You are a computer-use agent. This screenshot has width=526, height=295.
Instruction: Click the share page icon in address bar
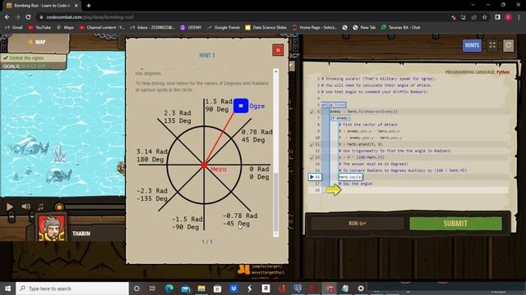tap(473, 17)
